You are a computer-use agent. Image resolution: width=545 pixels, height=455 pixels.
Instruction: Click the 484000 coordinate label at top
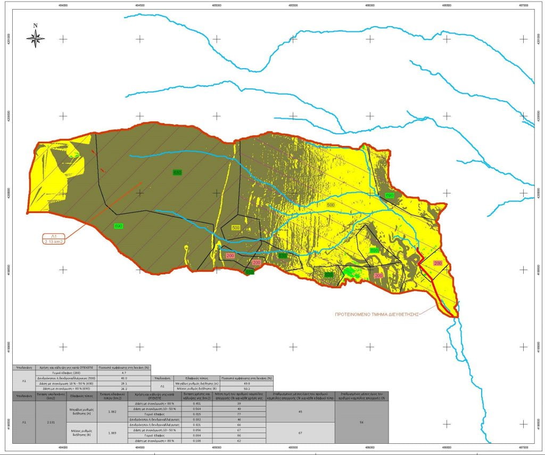coord(63,6)
